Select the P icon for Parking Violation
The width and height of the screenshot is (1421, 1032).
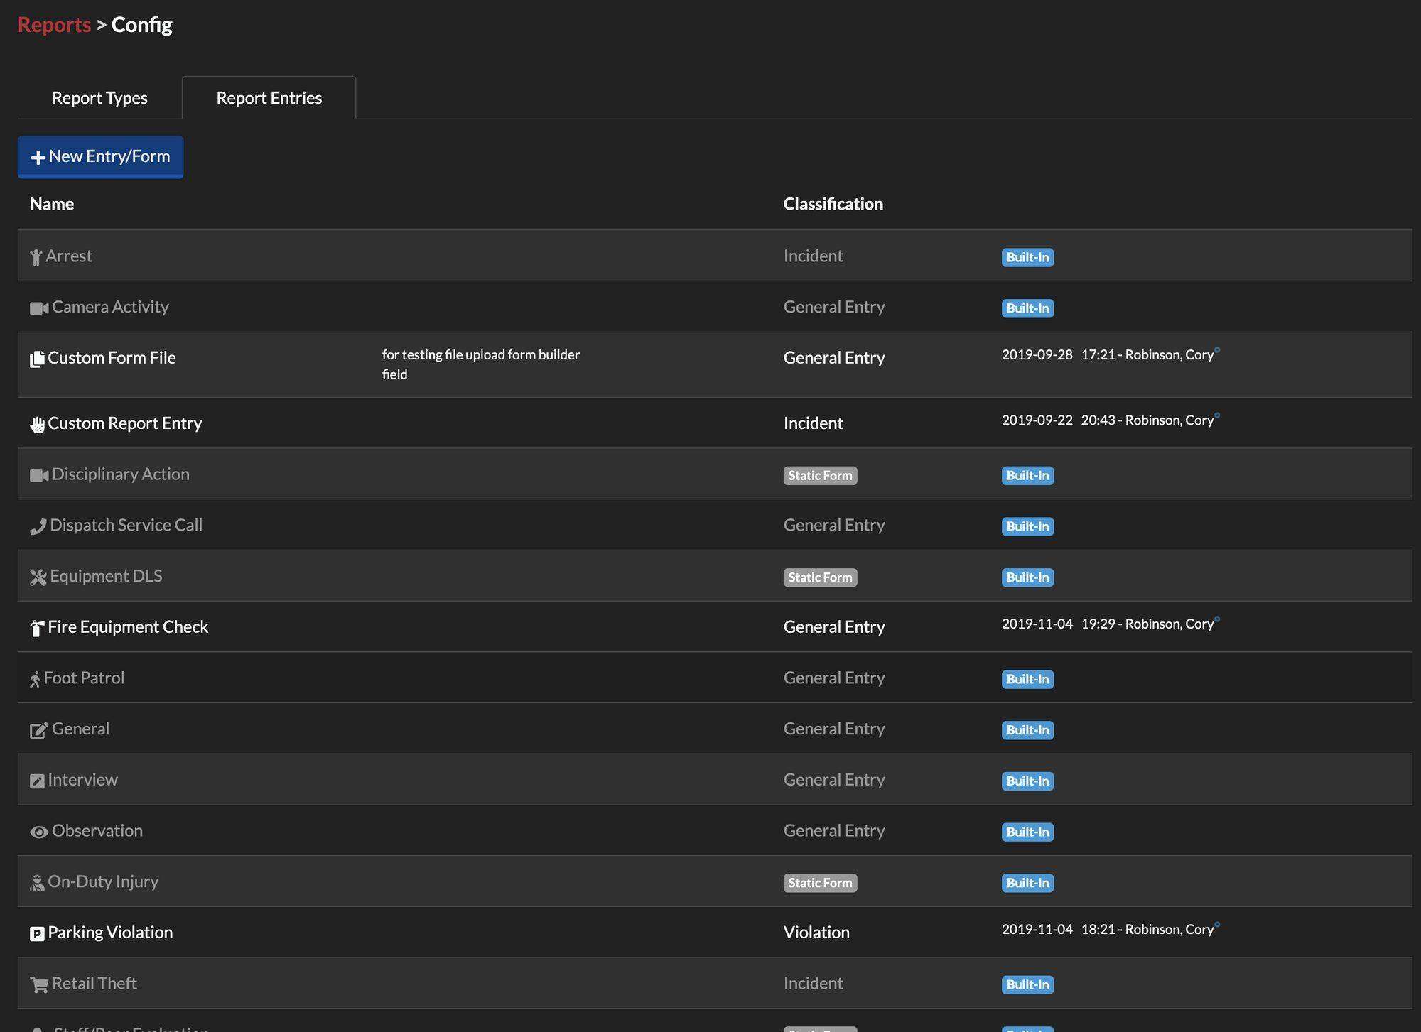tap(37, 933)
